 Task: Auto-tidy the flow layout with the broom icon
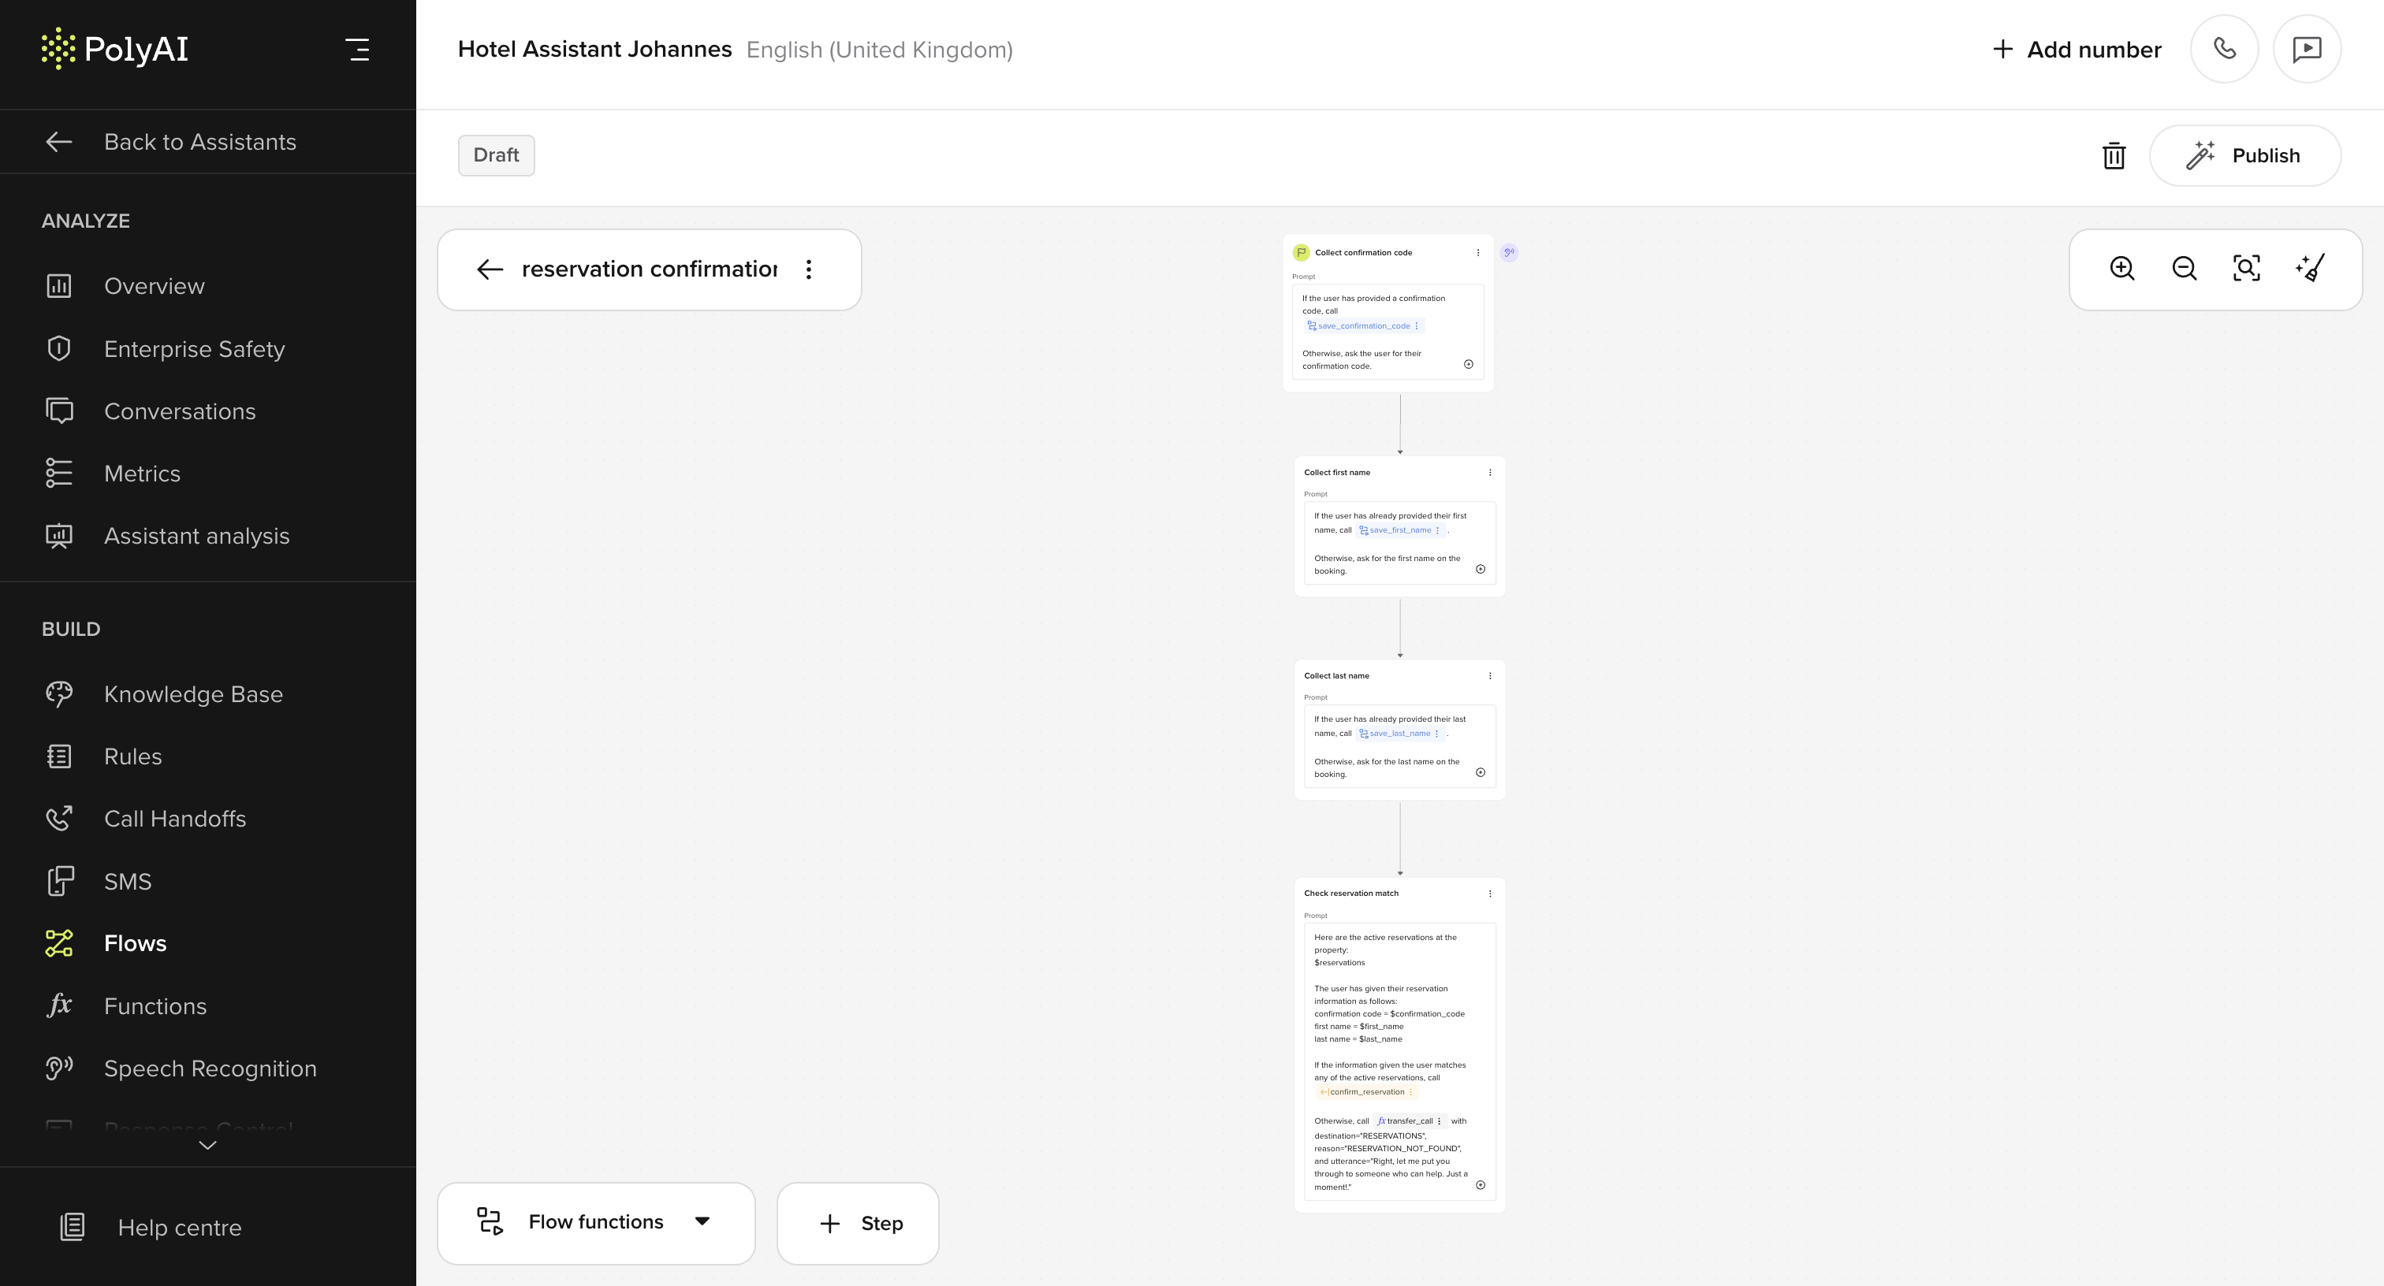tap(2310, 268)
